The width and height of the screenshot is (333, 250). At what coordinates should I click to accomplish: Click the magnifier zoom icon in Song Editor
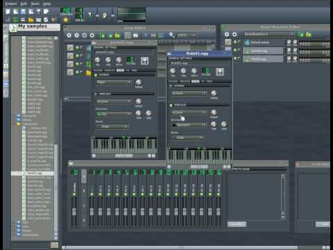click(x=171, y=35)
